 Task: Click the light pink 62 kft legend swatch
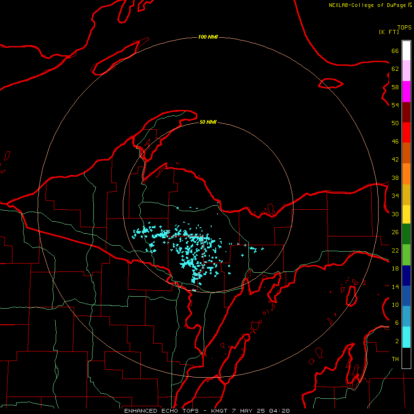(x=406, y=71)
